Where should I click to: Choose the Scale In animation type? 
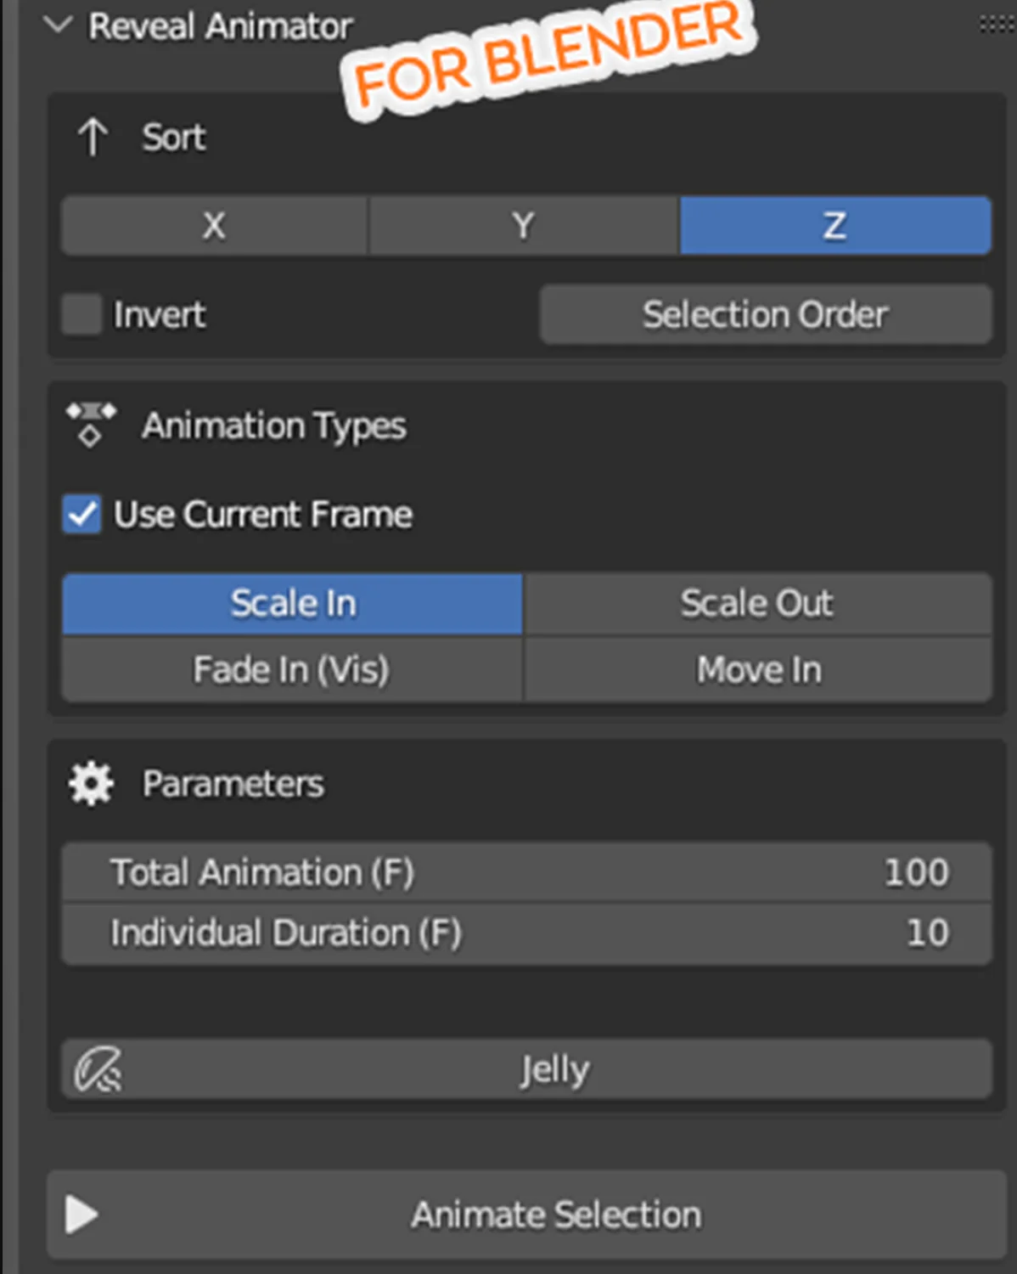(x=292, y=604)
